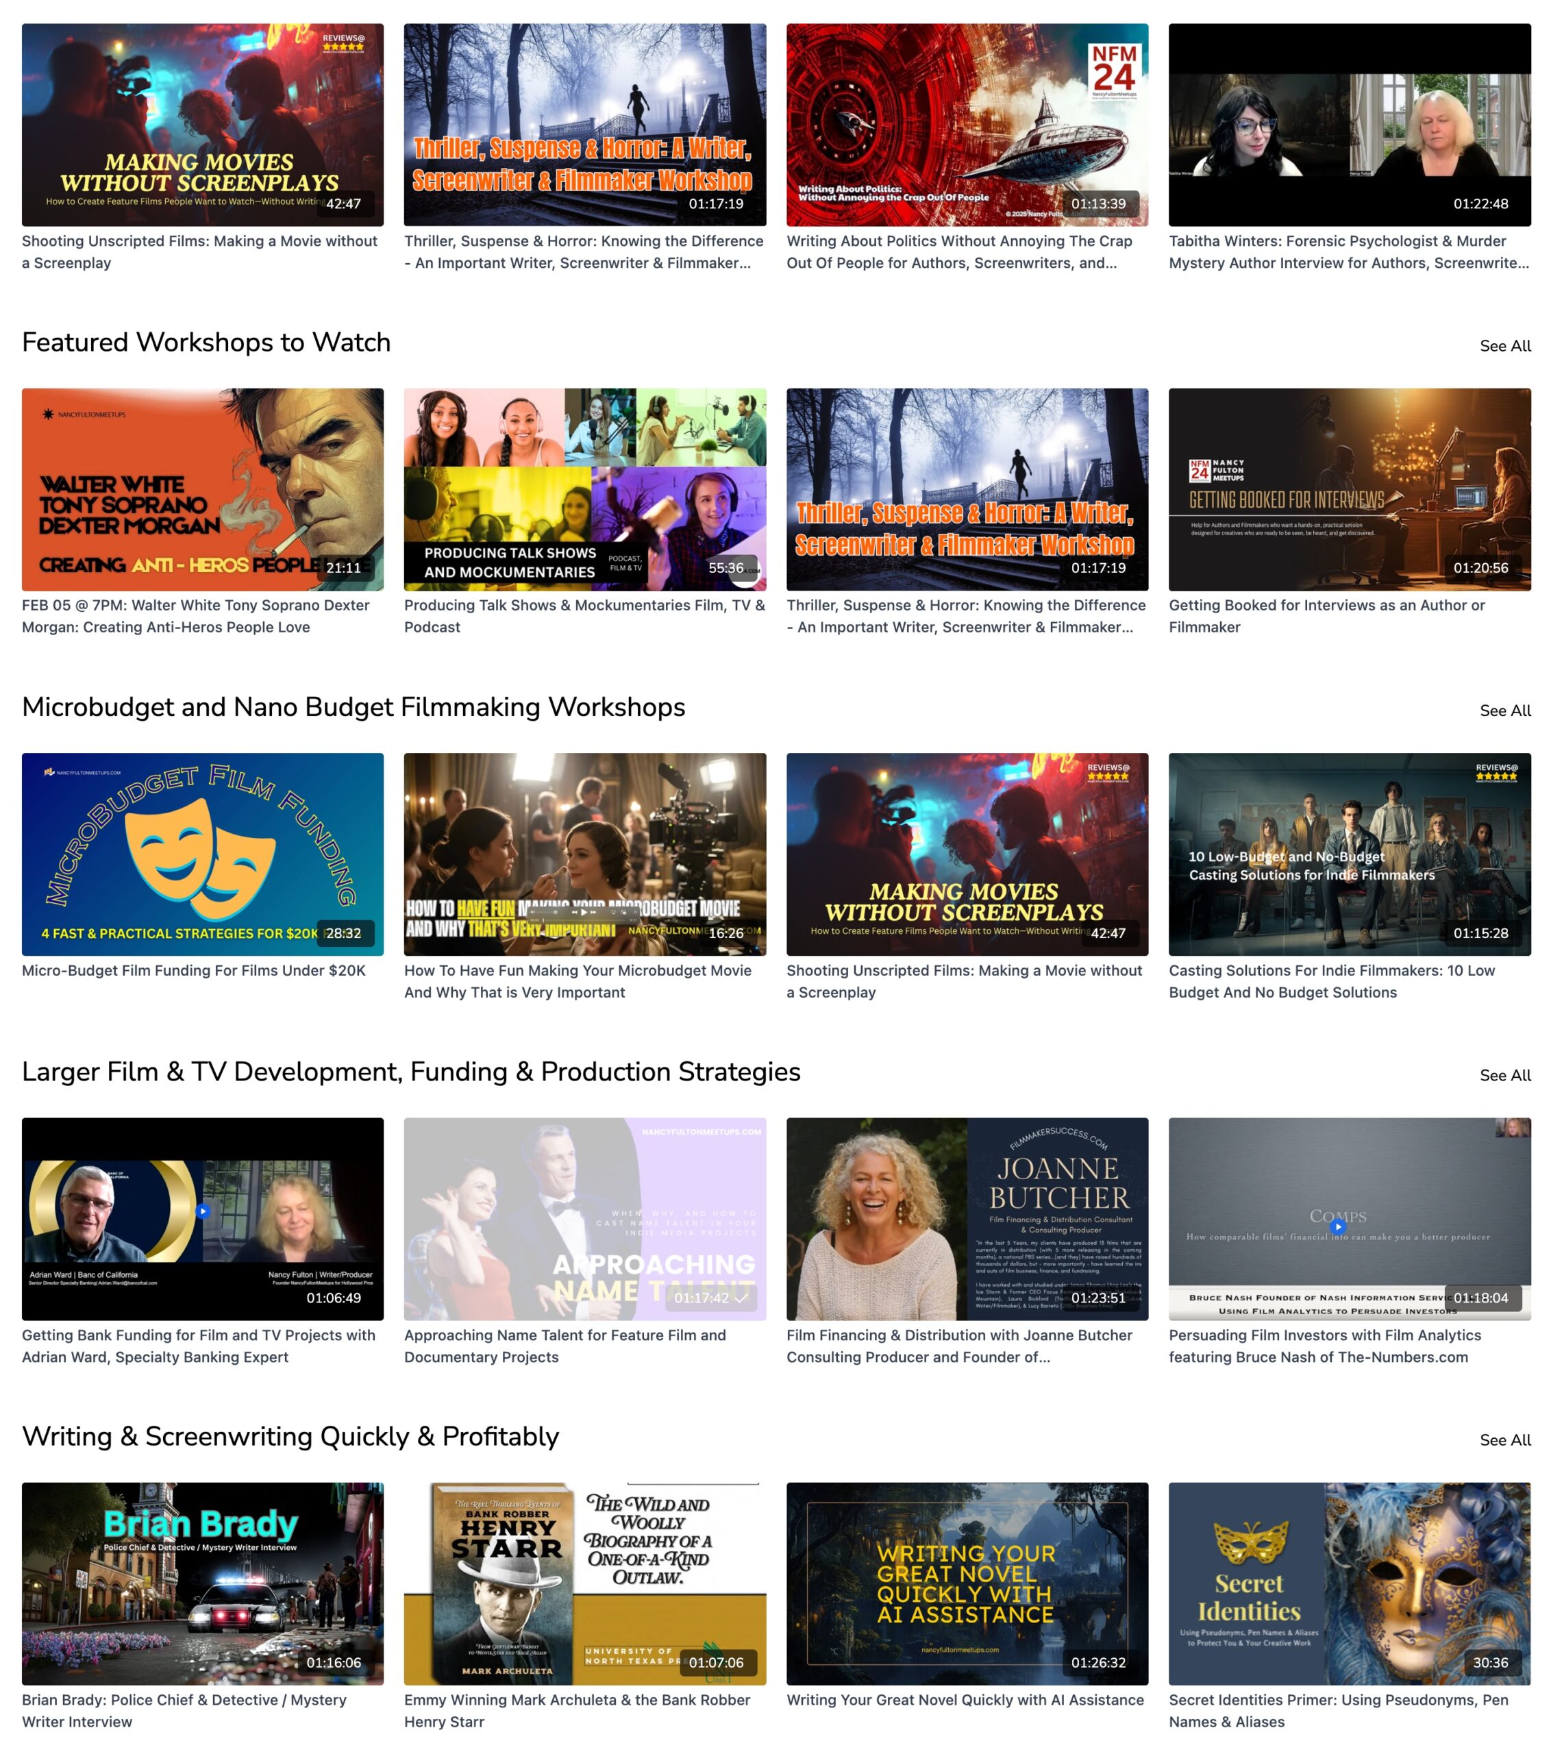Click Writing Your Great Novel with AI thumbnail
Screen dimensions: 1551x1754
(967, 1583)
